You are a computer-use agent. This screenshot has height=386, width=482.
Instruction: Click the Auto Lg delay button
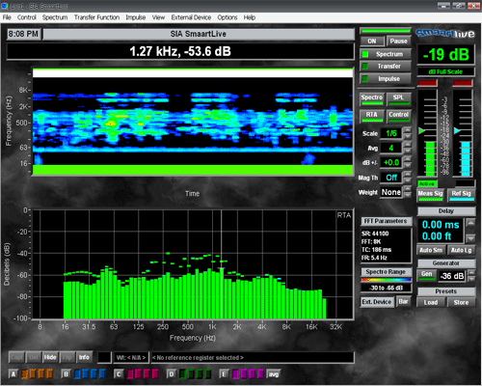461,250
